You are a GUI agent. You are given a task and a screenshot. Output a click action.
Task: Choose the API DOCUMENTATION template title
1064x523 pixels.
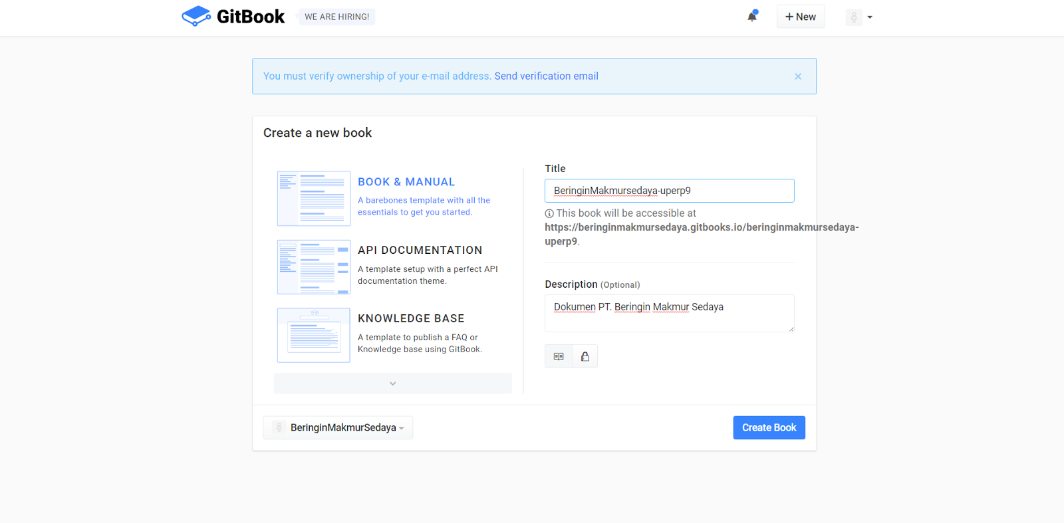[420, 250]
